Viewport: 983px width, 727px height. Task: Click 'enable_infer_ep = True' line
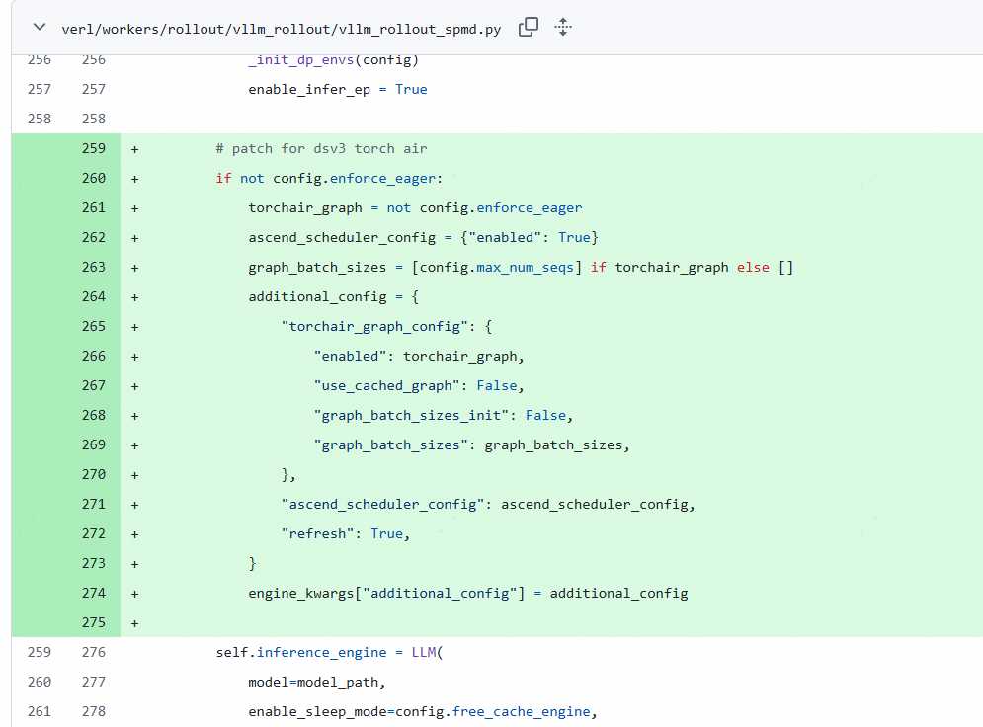click(x=337, y=90)
